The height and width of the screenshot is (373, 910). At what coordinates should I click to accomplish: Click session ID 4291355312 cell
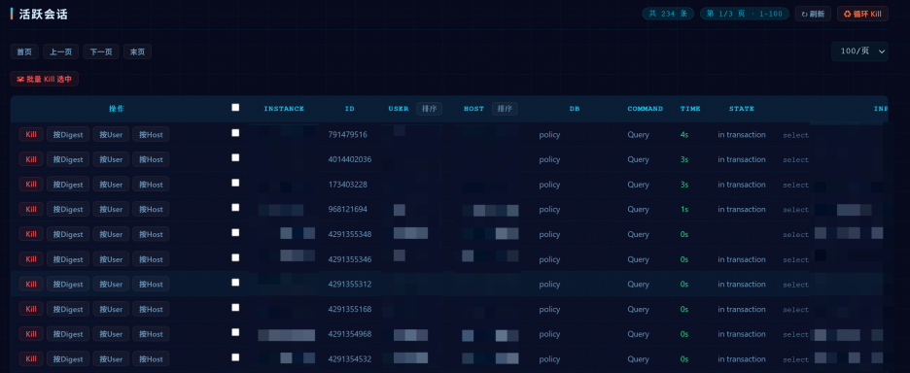click(349, 285)
